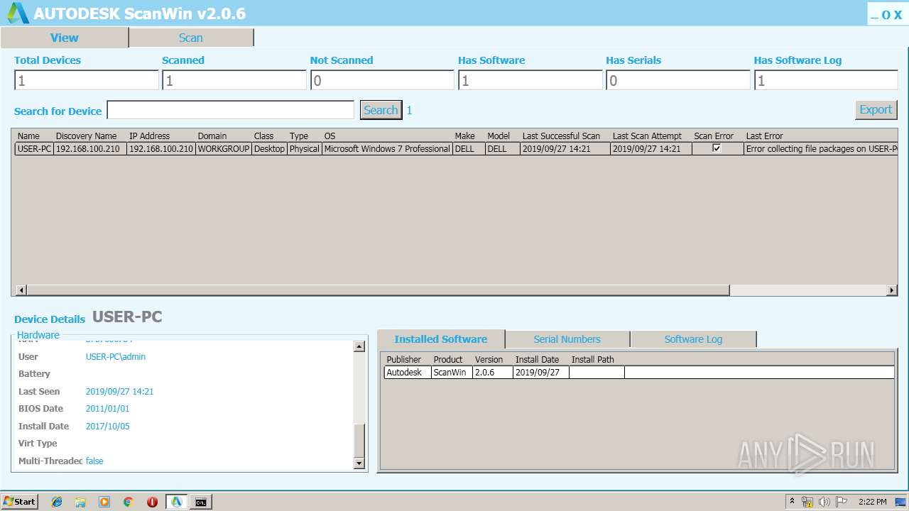Switch to the Scan tab
This screenshot has height=511, width=909.
[x=190, y=38]
